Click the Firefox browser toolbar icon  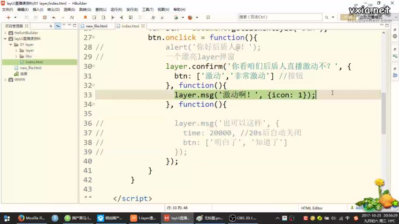(x=190, y=17)
